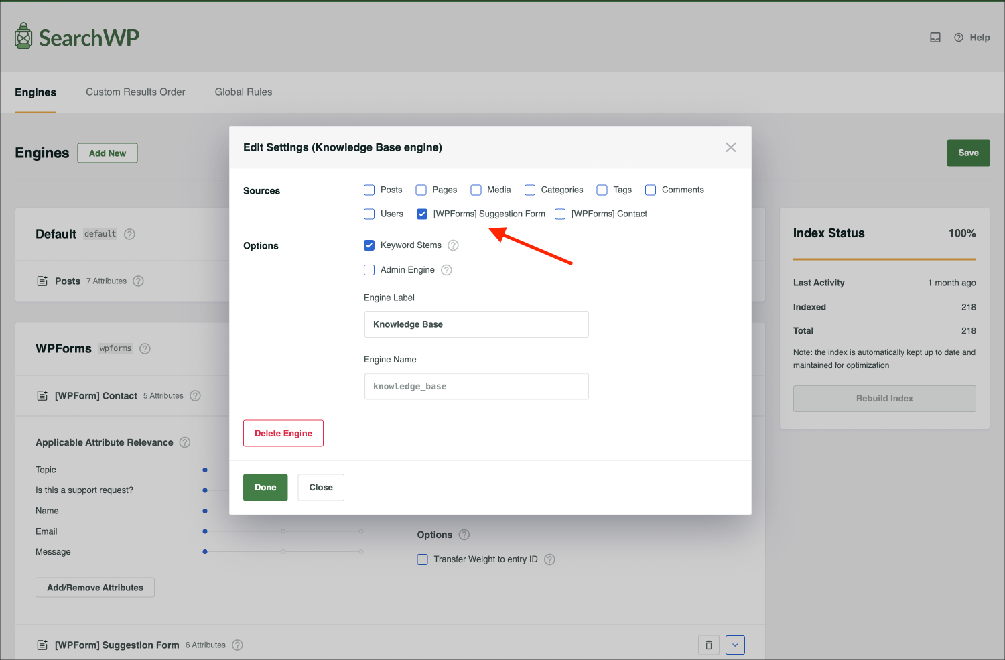The image size is (1005, 660).
Task: Adjust the Name relevance slider handle
Action: click(205, 511)
